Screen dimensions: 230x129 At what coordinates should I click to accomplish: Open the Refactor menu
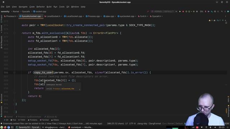click(x=41, y=7)
